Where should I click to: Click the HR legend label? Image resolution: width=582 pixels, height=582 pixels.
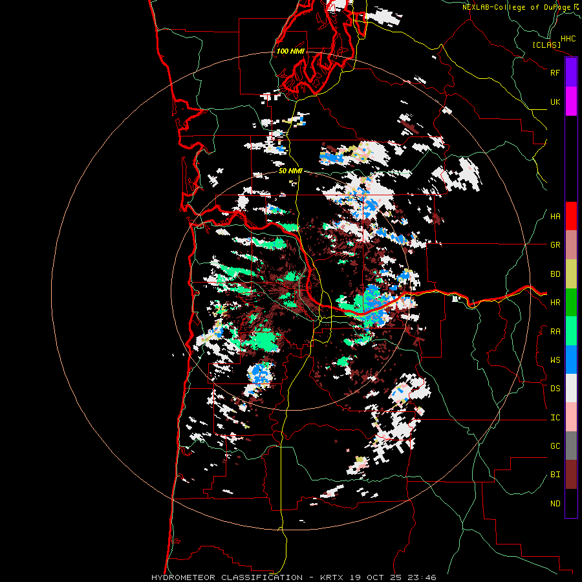tap(555, 303)
